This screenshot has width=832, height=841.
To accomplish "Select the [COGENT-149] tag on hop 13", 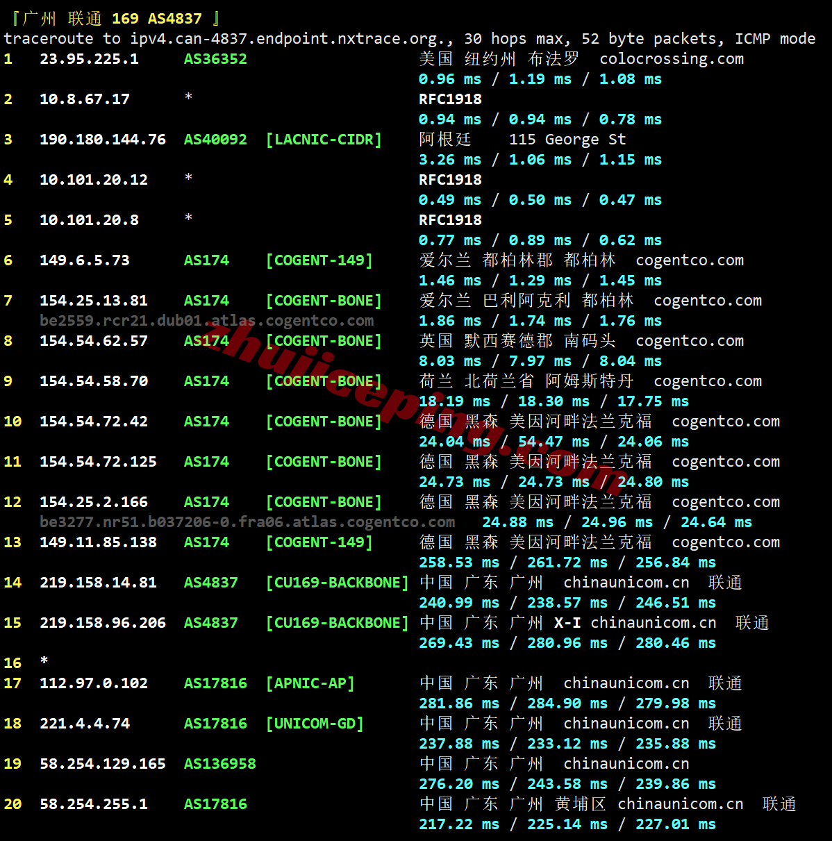I will pos(319,542).
